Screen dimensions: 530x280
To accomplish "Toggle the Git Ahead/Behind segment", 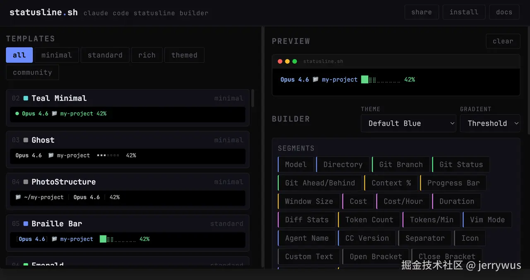I will [320, 183].
